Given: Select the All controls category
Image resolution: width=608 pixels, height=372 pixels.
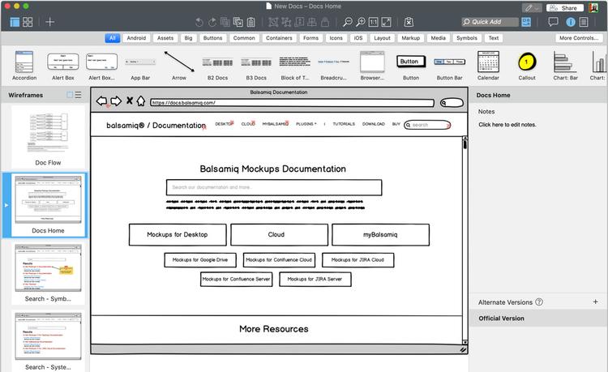Looking at the screenshot, I should (112, 38).
